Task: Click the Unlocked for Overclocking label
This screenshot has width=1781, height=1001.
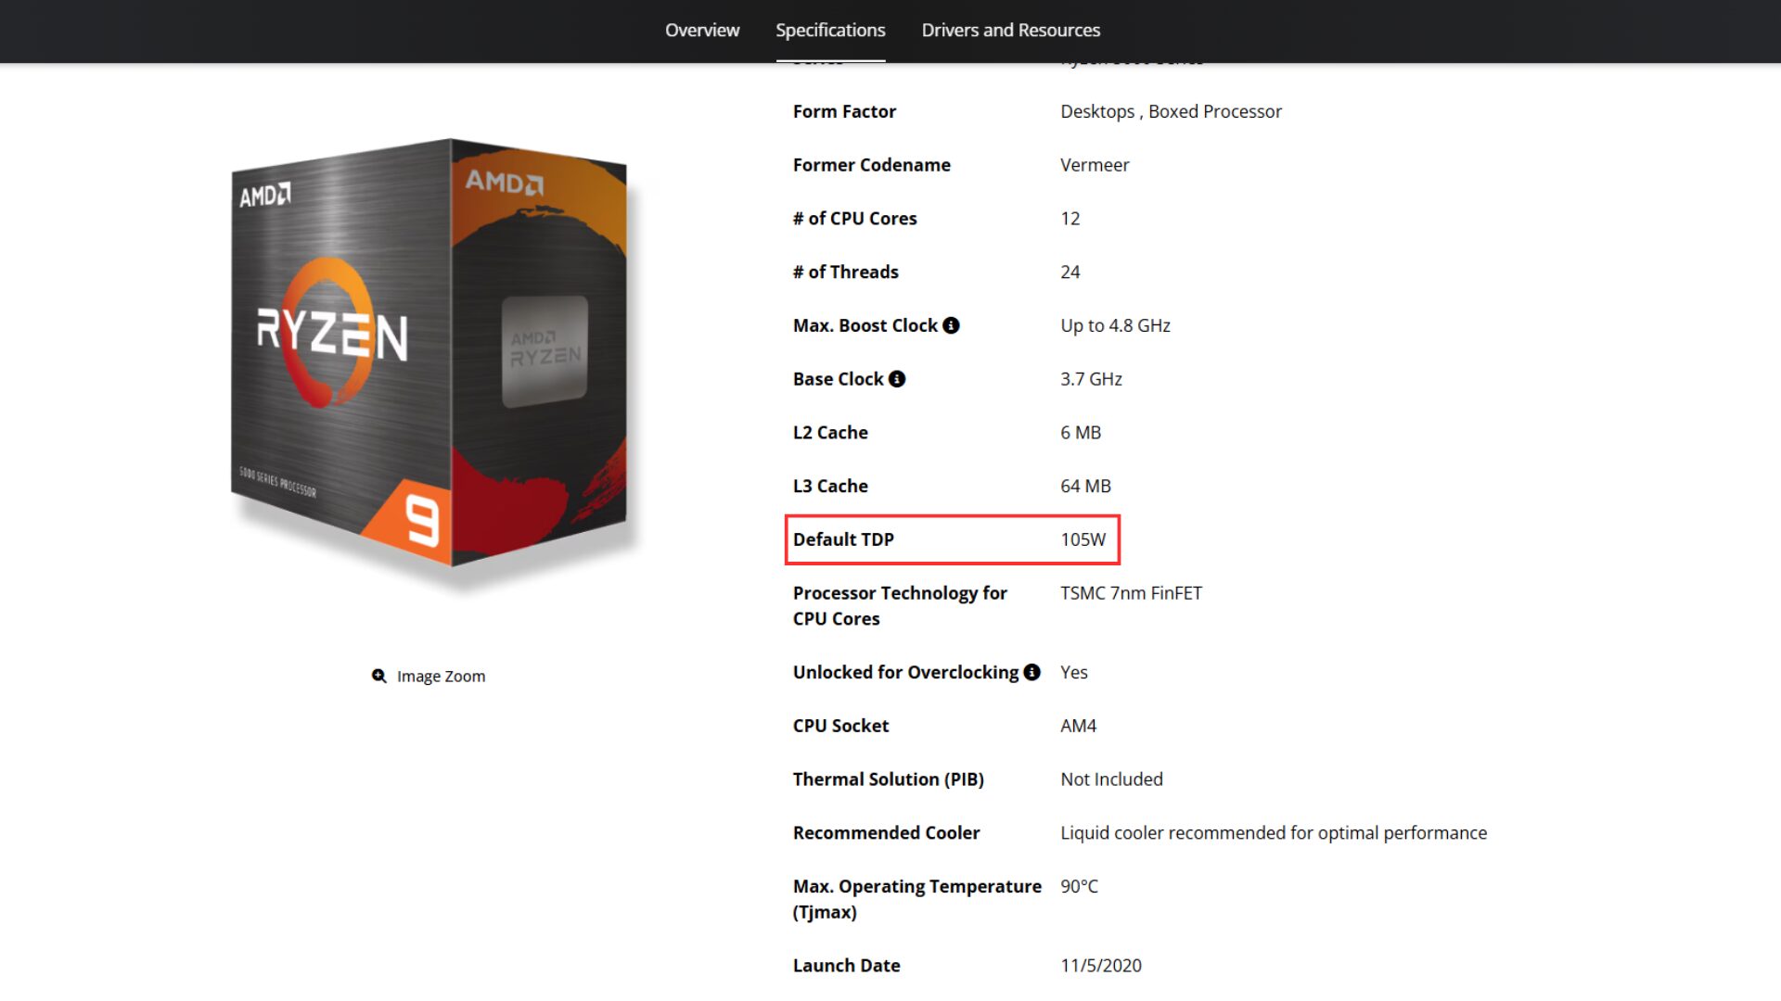Action: 905,672
